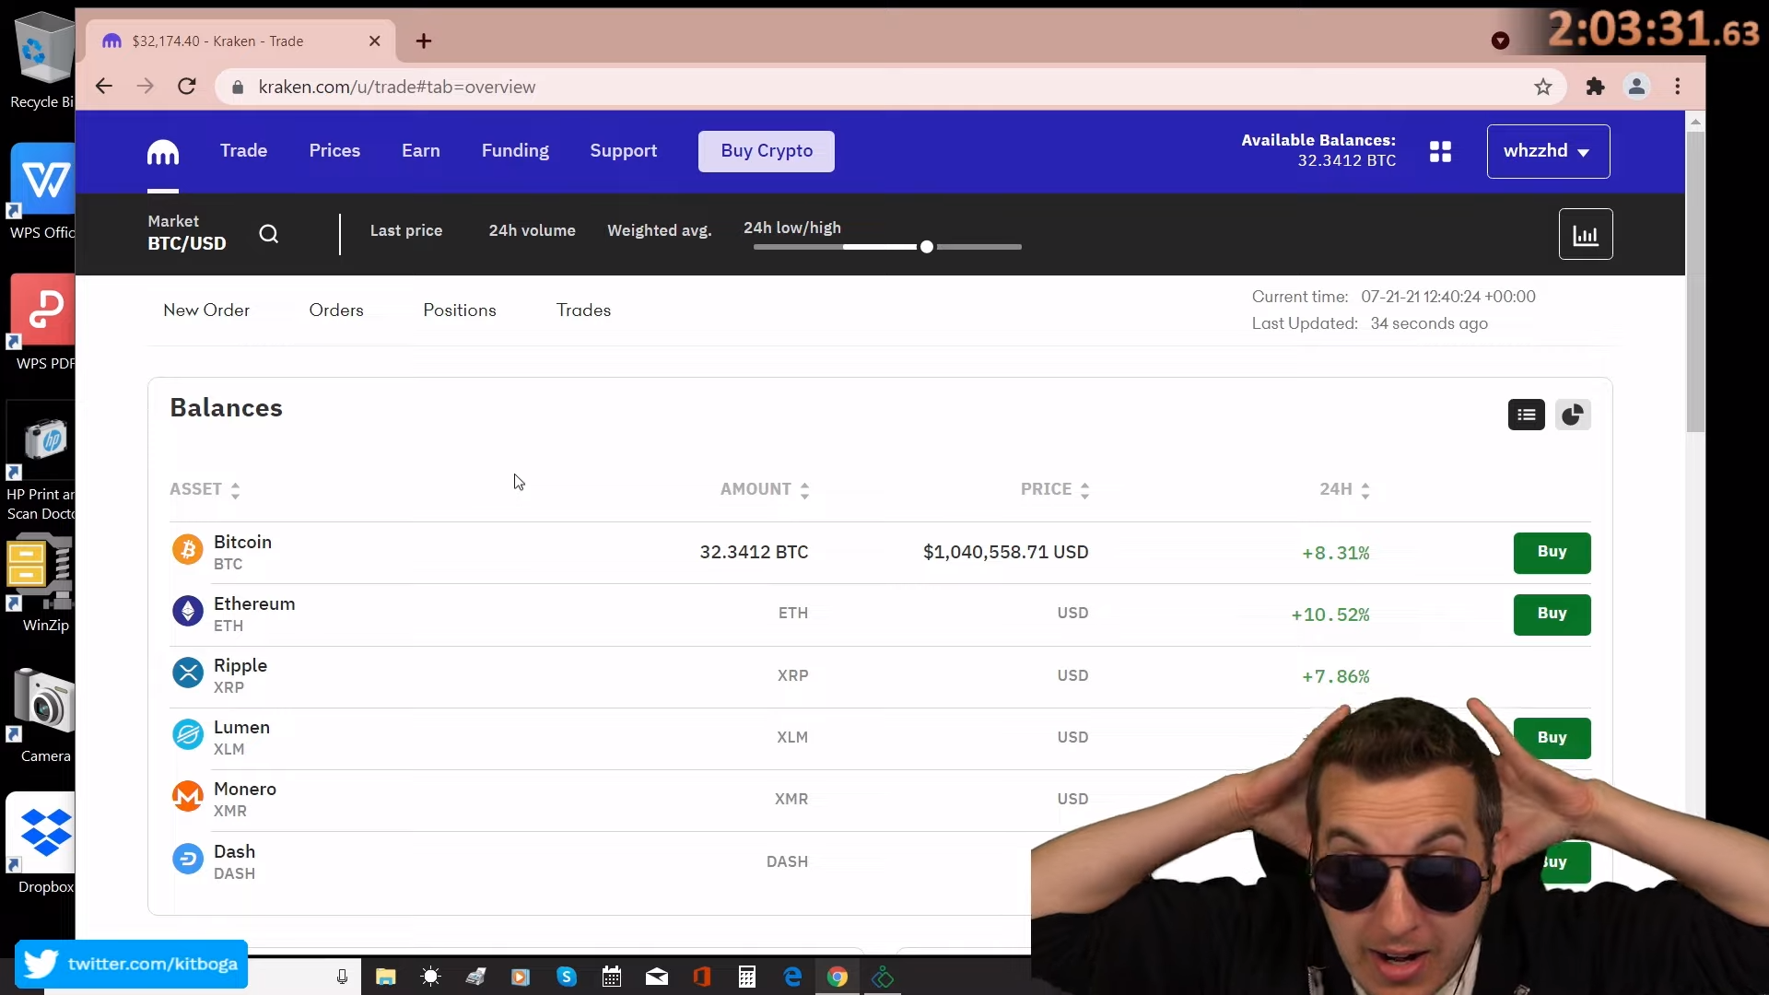Open the browser extensions puzzle icon

[x=1595, y=87]
